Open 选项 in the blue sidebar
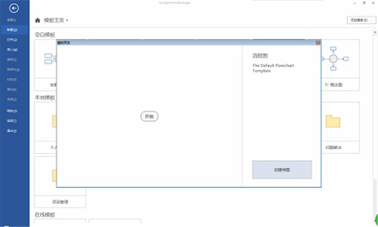This screenshot has height=227, width=378. pyautogui.click(x=11, y=121)
